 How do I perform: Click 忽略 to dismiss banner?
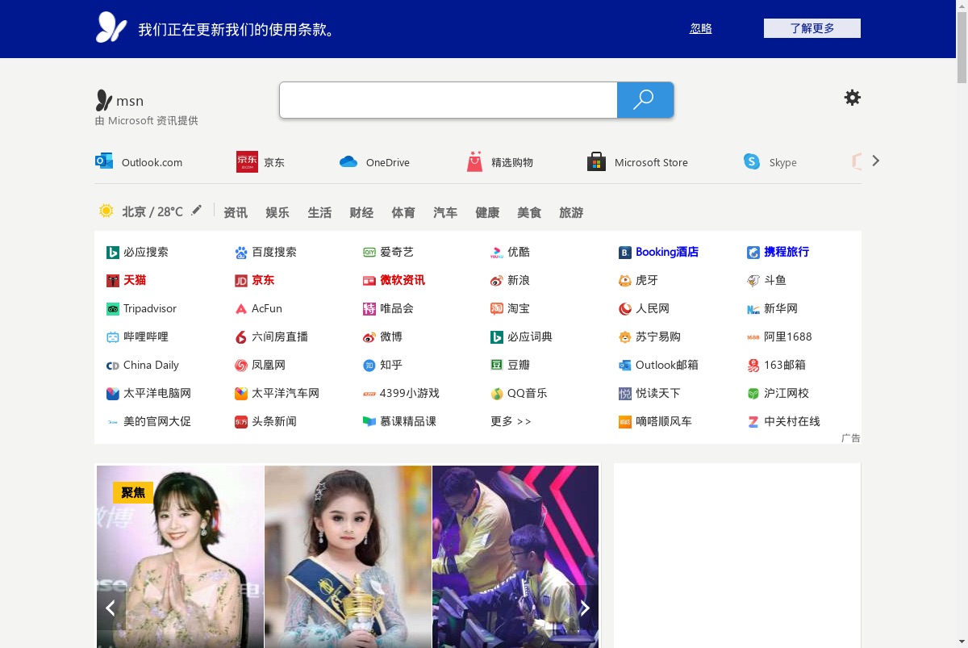(701, 28)
